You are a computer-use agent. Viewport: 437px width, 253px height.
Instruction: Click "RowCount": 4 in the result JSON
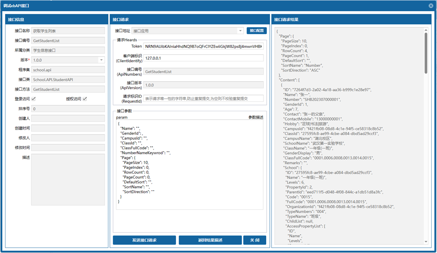point(294,51)
